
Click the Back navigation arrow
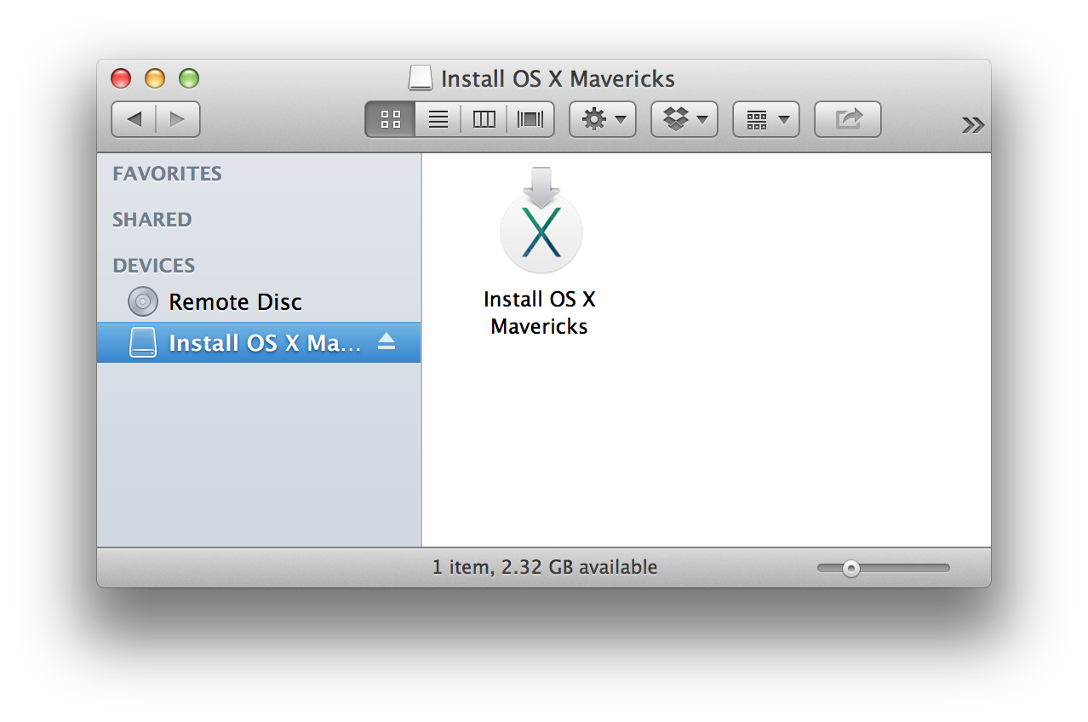pyautogui.click(x=134, y=119)
